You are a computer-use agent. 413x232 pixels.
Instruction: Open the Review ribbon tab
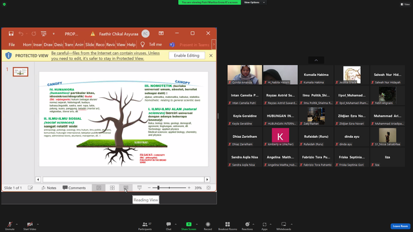click(x=110, y=44)
